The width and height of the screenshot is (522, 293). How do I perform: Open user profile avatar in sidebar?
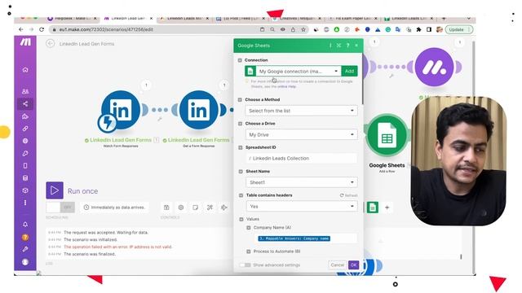pos(25,262)
